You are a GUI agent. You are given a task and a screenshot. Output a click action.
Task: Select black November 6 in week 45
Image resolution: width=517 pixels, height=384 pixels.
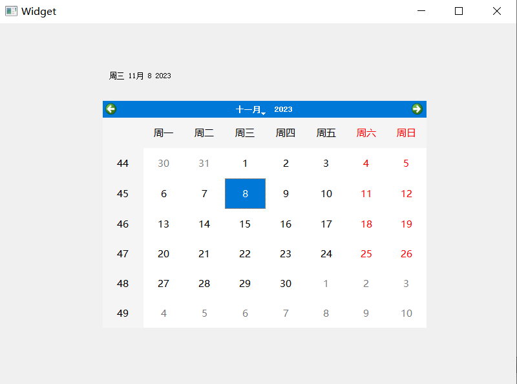pyautogui.click(x=164, y=194)
